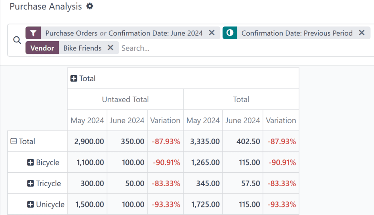The height and width of the screenshot is (215, 374).
Task: Click the purple filter funnel icon
Action: 33,33
